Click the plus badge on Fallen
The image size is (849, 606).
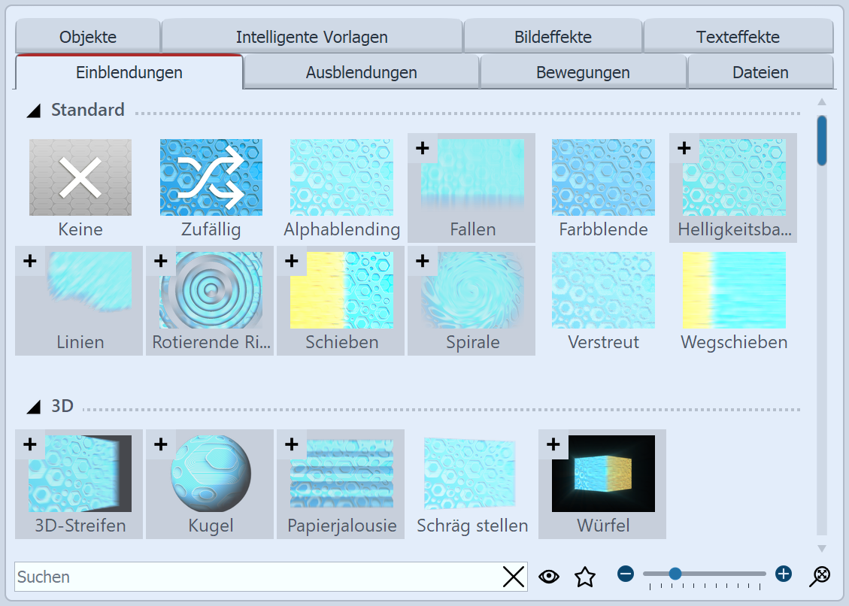pos(423,148)
